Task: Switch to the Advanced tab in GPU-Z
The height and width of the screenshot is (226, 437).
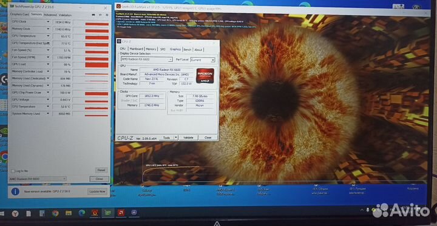Action: pyautogui.click(x=50, y=15)
